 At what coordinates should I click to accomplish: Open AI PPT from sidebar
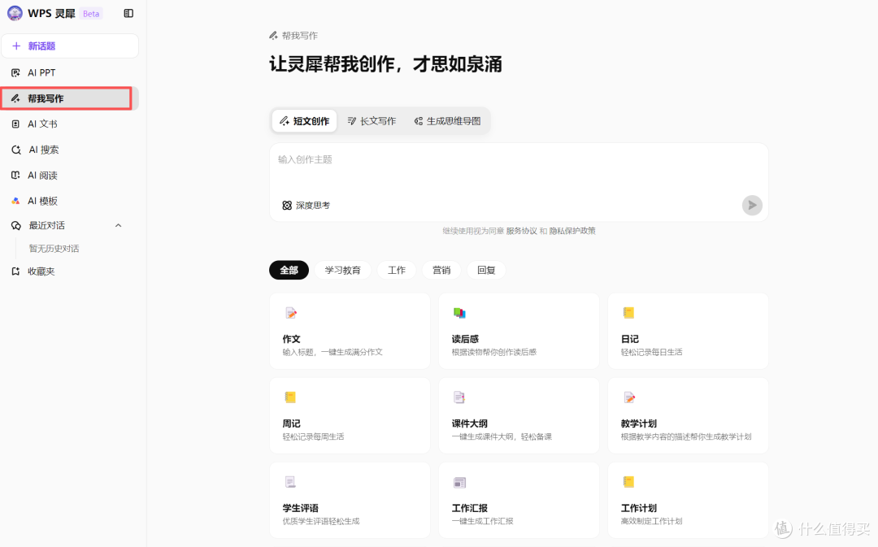click(70, 73)
